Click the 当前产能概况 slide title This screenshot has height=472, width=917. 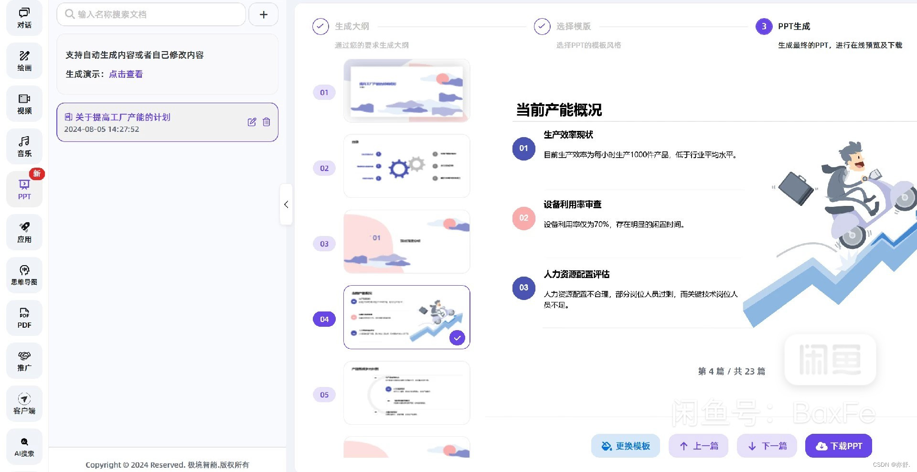pos(559,110)
